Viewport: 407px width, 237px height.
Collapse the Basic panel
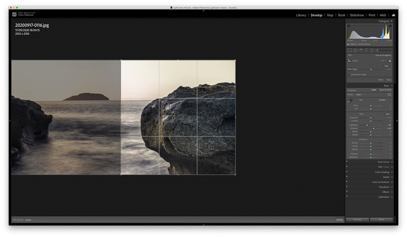point(392,86)
